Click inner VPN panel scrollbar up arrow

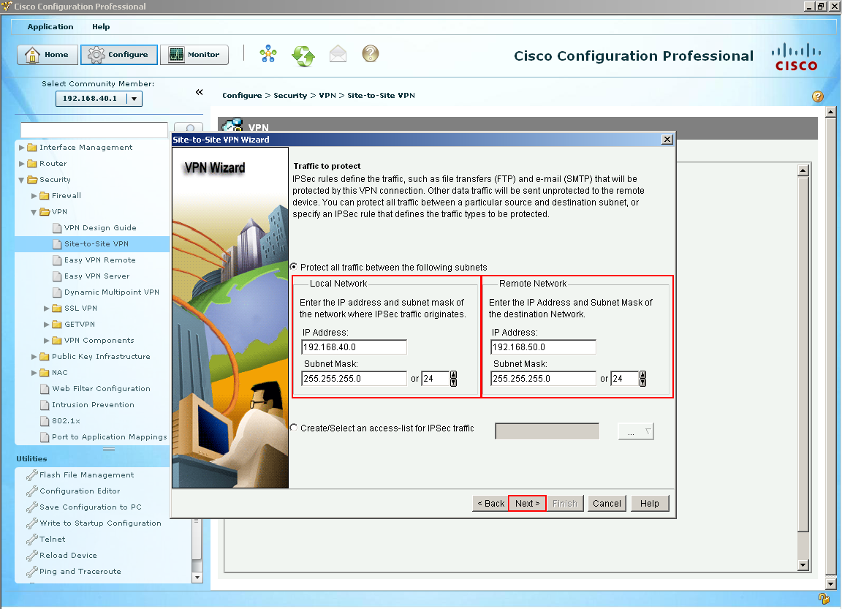pos(803,171)
